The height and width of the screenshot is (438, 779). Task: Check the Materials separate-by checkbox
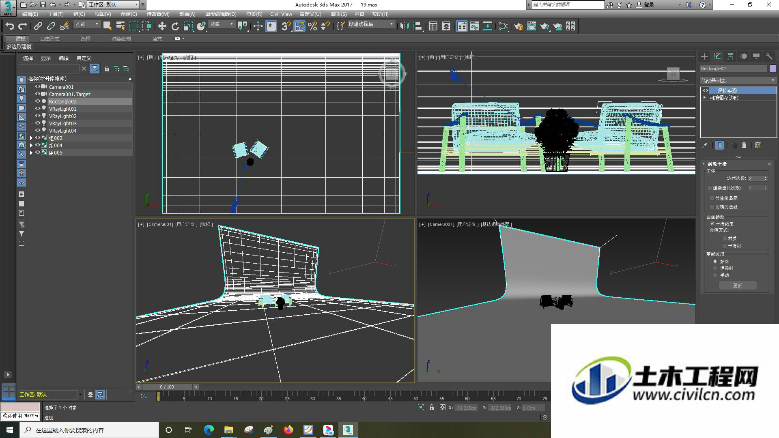725,238
